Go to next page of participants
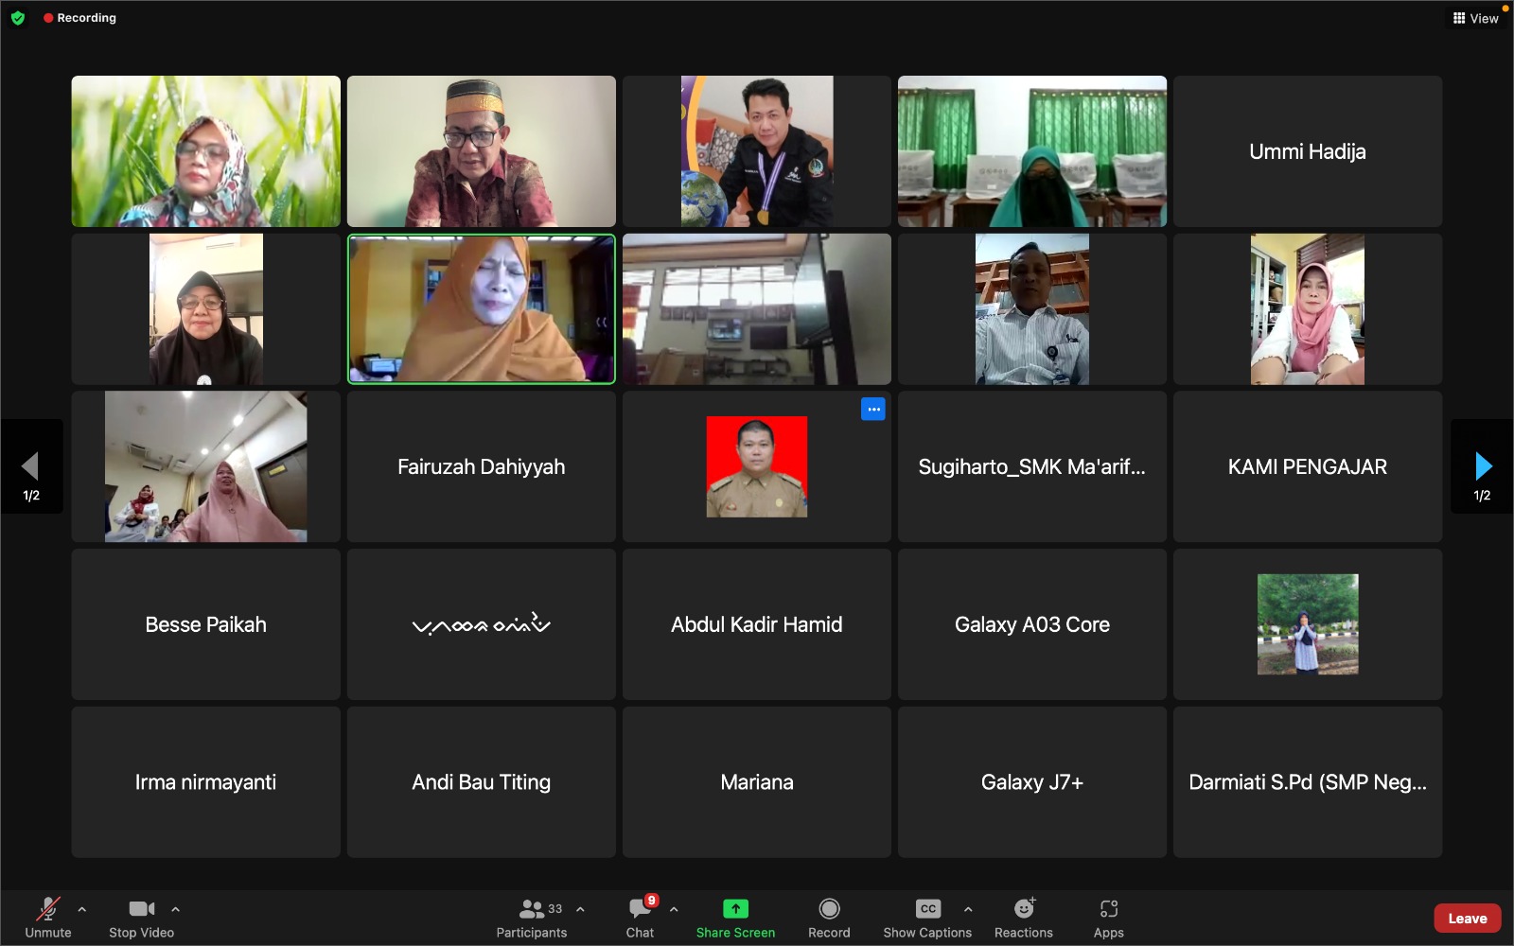The width and height of the screenshot is (1514, 946). tap(1482, 466)
